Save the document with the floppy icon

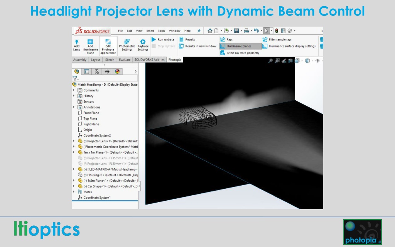236,31
